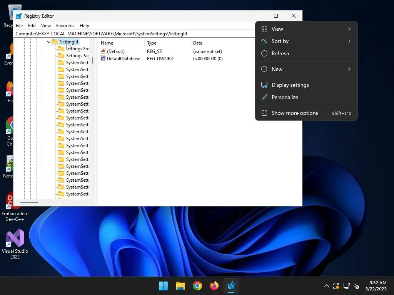The height and width of the screenshot is (295, 394).
Task: Select the SettingsPag subkey
Action: tap(77, 56)
